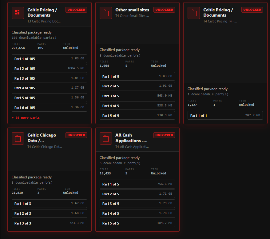
Task: Open the 756.6 MB Part 1 of 5
Action: (x=137, y=184)
